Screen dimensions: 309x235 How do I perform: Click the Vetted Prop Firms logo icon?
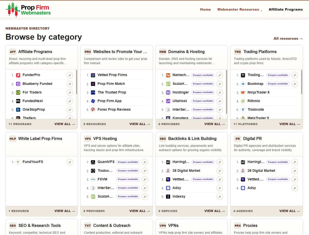93,75
